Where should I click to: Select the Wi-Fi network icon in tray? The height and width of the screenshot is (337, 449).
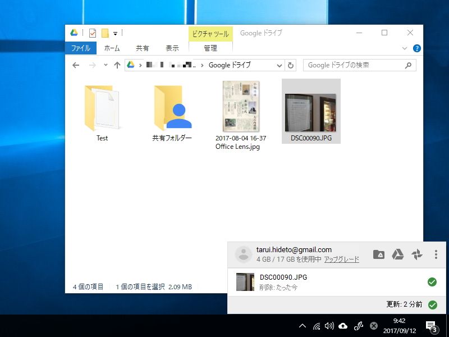317,326
